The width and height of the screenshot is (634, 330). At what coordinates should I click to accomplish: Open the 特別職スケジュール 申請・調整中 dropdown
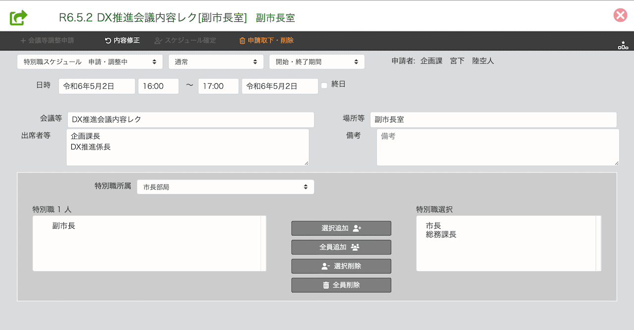point(90,62)
